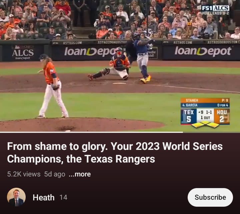Click the 5.2K views count
Image resolution: width=240 pixels, height=214 pixels.
click(24, 174)
